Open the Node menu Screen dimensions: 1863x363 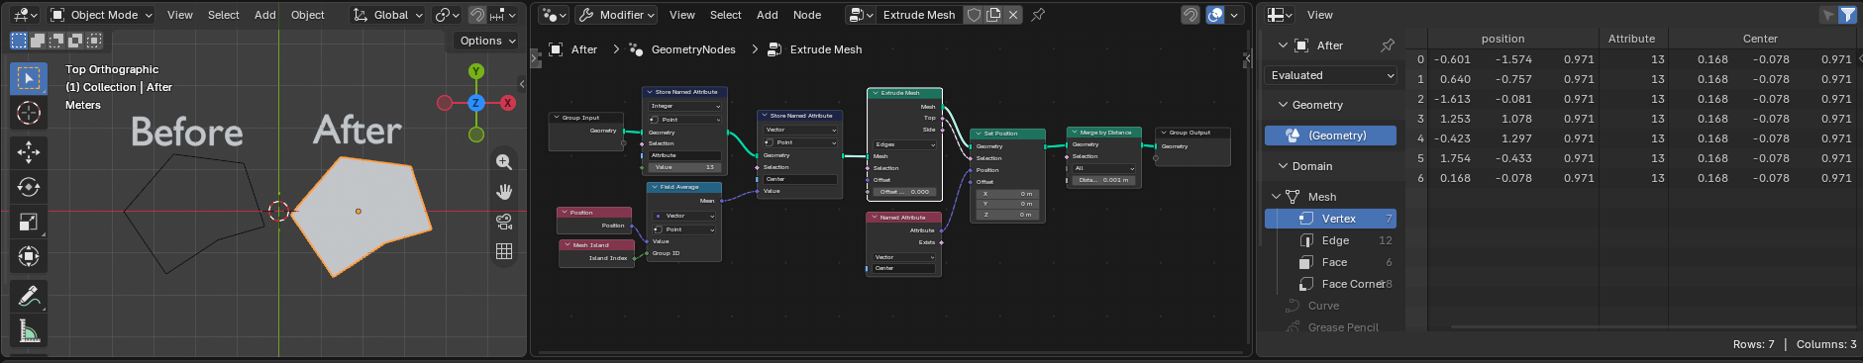pyautogui.click(x=807, y=15)
